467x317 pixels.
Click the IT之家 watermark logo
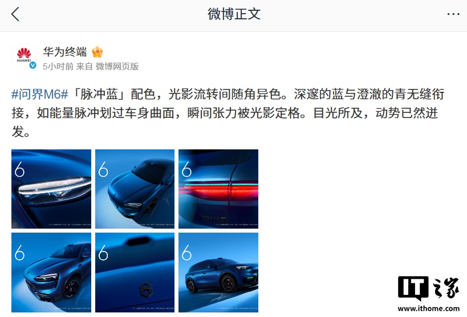[429, 288]
